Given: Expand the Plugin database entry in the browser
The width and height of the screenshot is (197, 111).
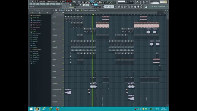Looking at the screenshot, I should click(x=37, y=20).
